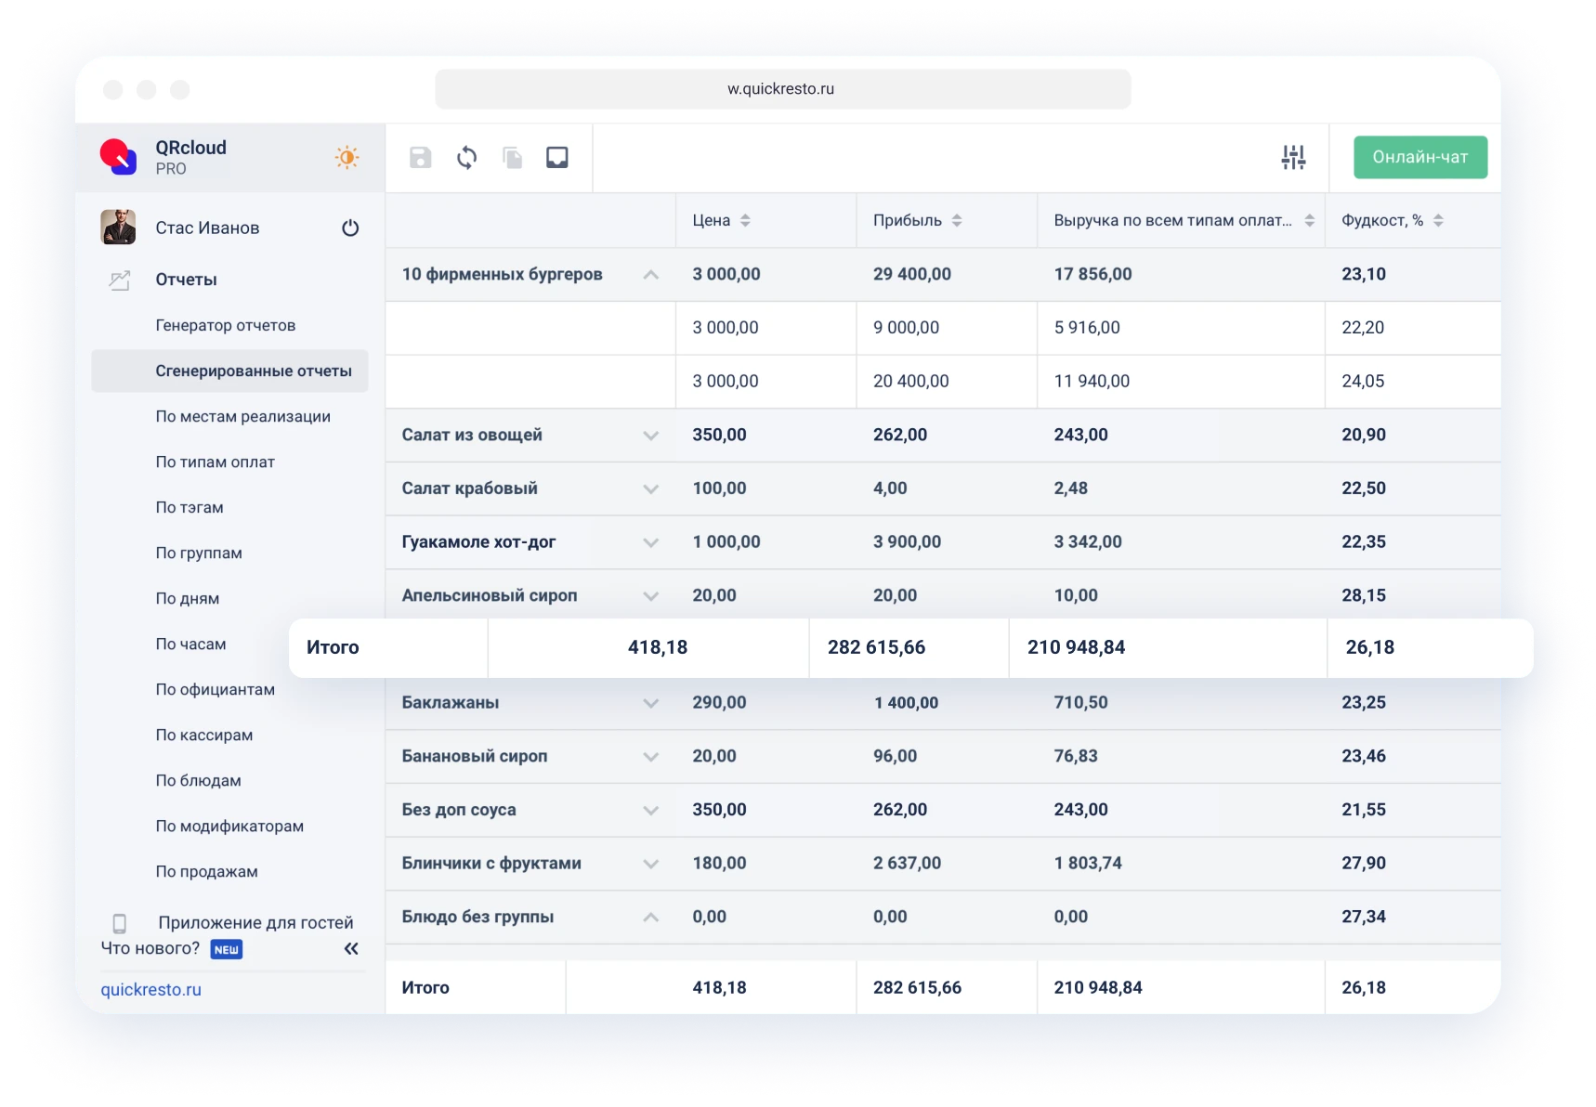The height and width of the screenshot is (1107, 1596).
Task: Click the browser address bar
Action: tap(782, 89)
